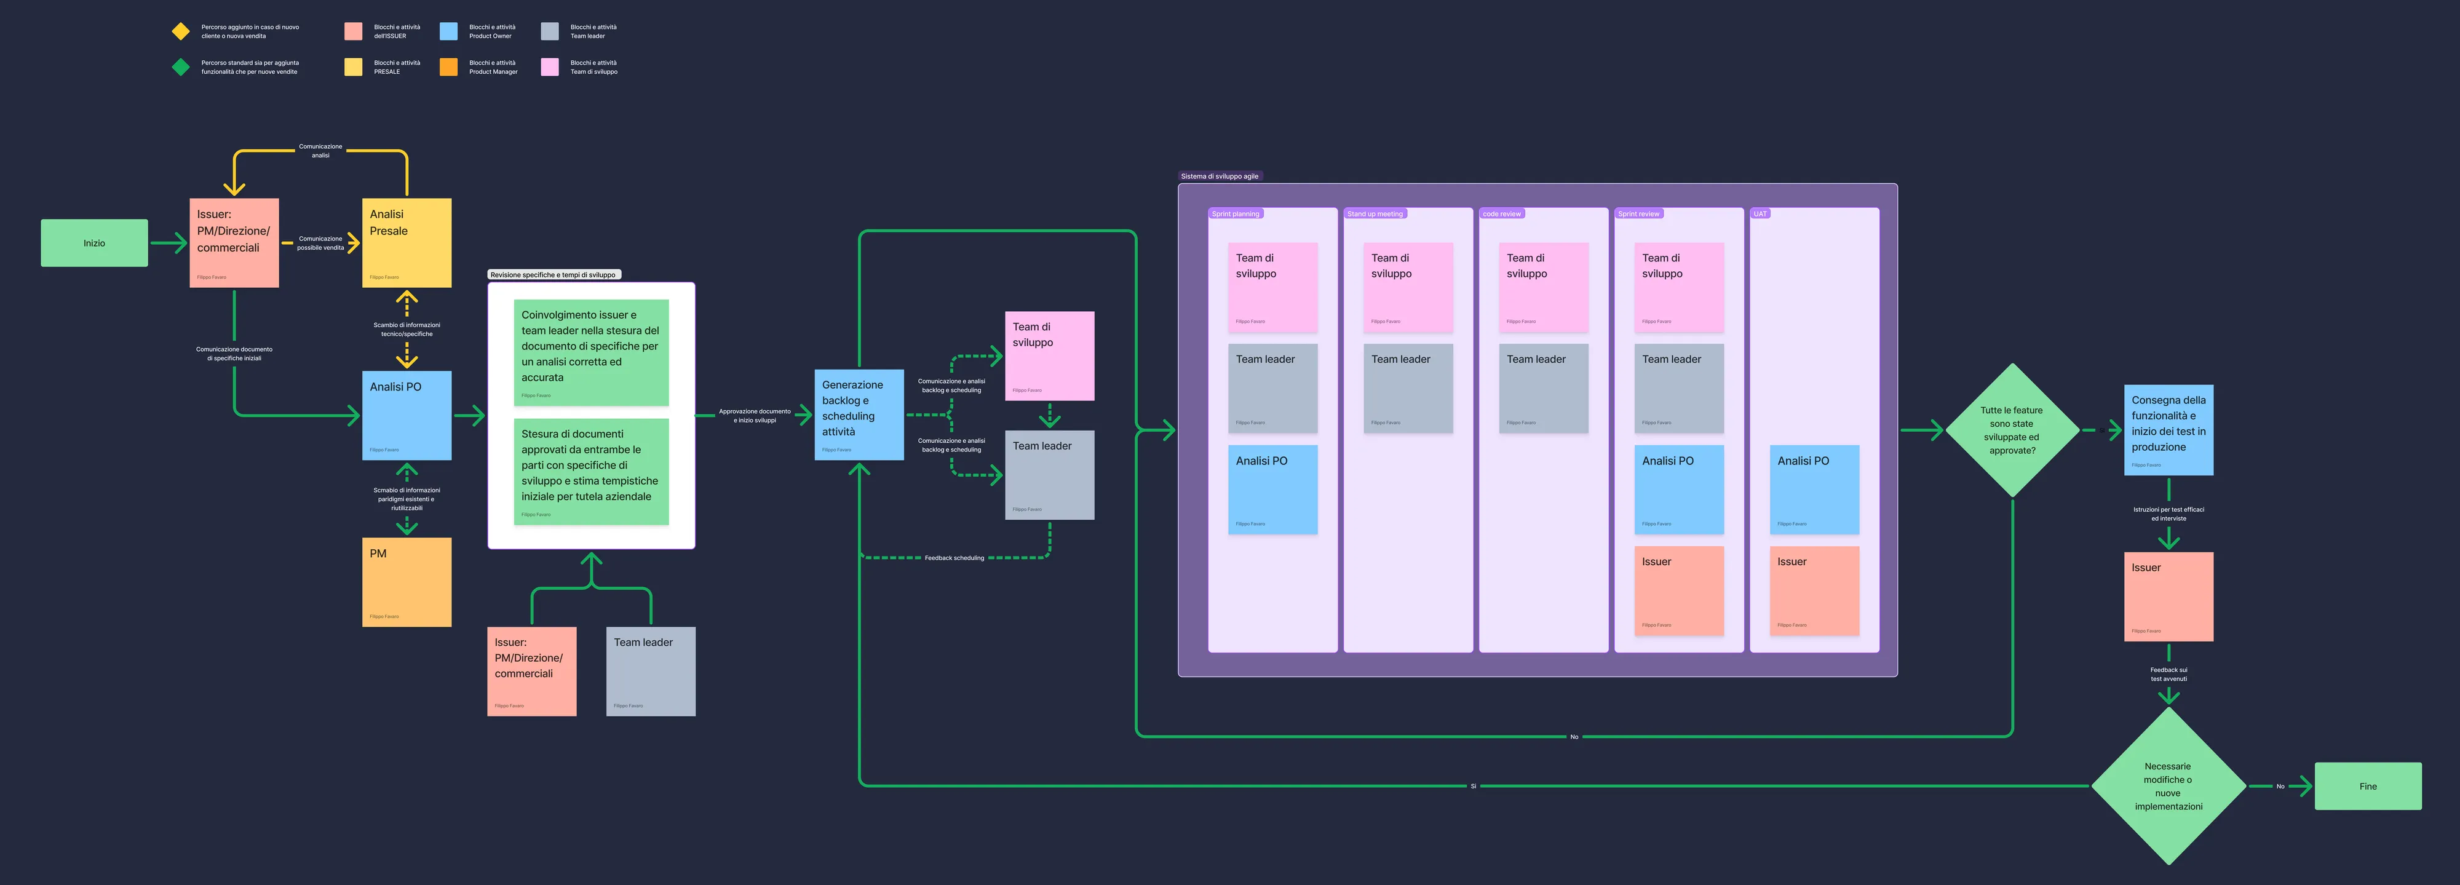
Task: Click the 'Comunicazione possibile vendita' connector label
Action: click(321, 244)
